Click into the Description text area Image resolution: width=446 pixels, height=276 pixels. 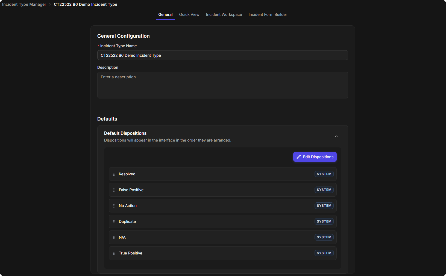pos(222,85)
